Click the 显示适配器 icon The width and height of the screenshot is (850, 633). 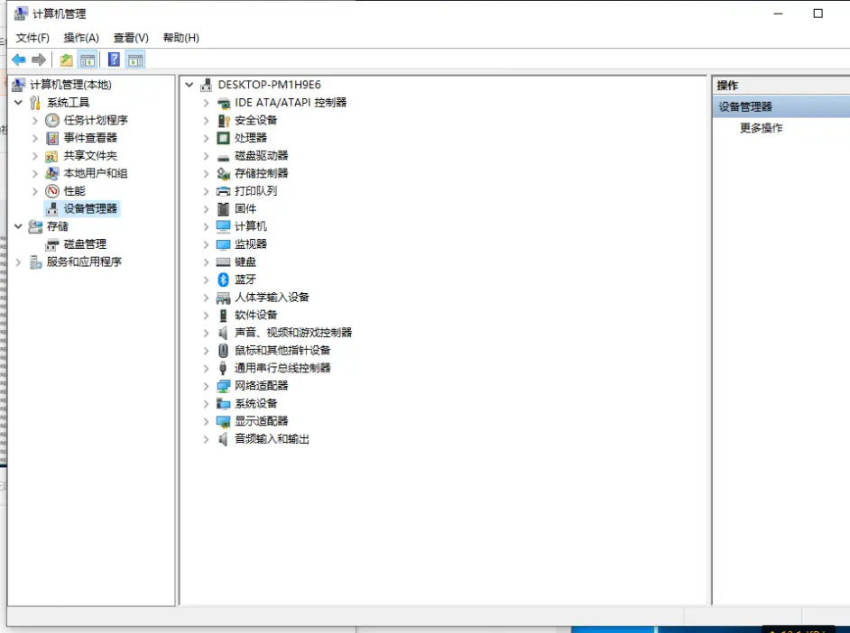(x=224, y=421)
